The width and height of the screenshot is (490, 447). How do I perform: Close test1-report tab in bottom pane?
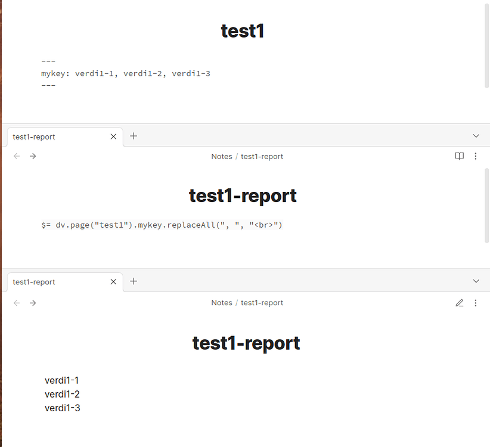(113, 282)
